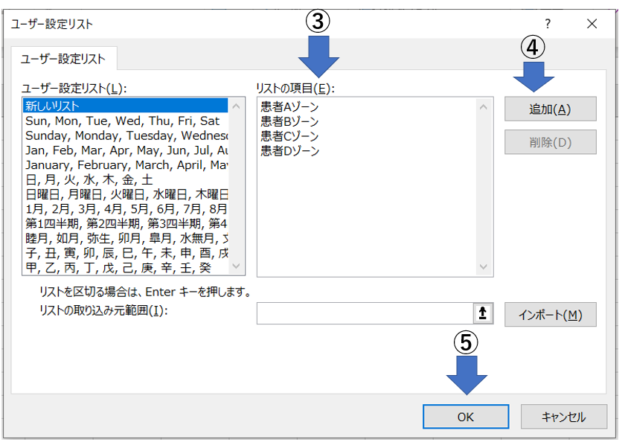Select the 日曜日, 月曜日, 火曜日 row
Image resolution: width=625 pixels, height=448 pixels.
coord(125,194)
